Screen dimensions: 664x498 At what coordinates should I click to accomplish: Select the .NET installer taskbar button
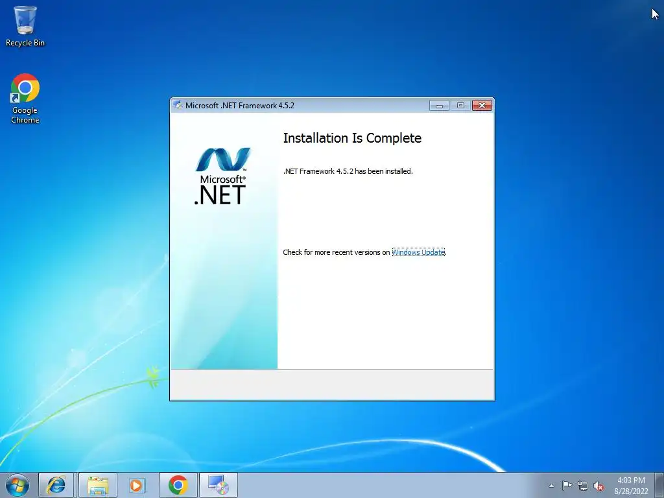(x=219, y=485)
